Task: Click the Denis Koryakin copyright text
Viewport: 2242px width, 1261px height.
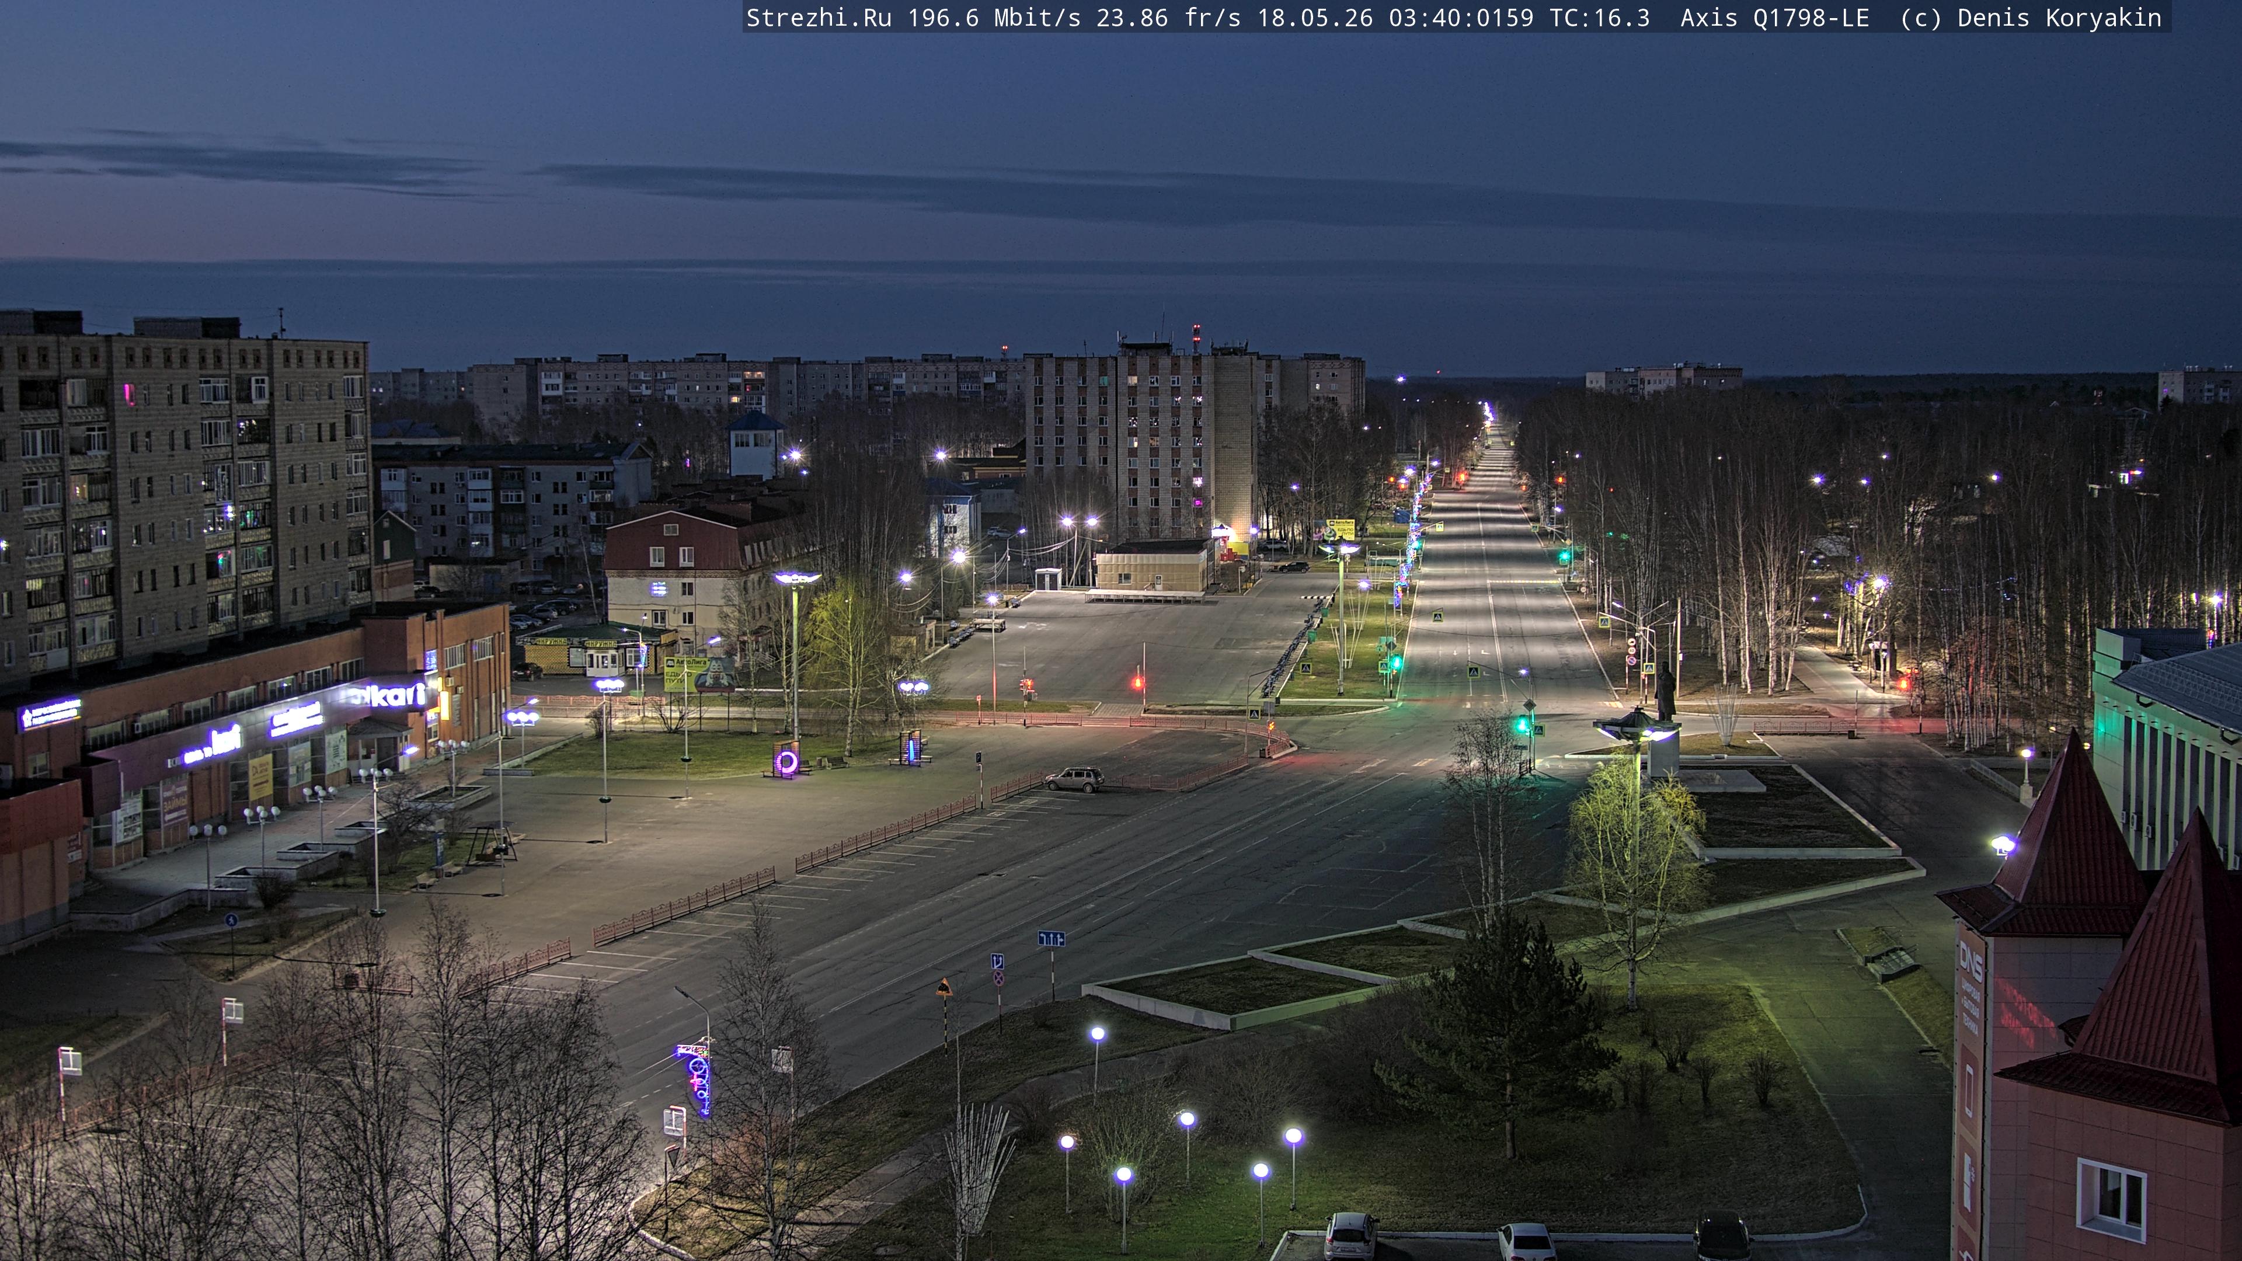Action: click(2059, 18)
